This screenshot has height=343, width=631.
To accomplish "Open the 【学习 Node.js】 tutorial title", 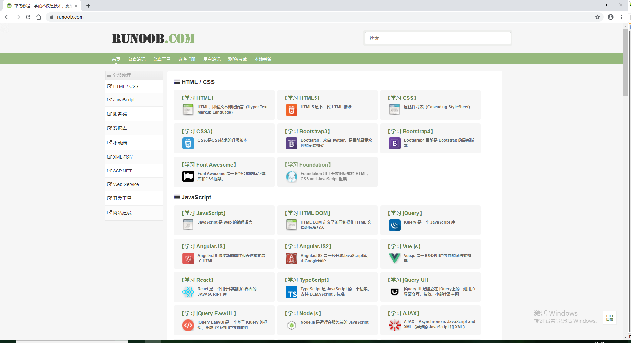I will click(x=303, y=313).
